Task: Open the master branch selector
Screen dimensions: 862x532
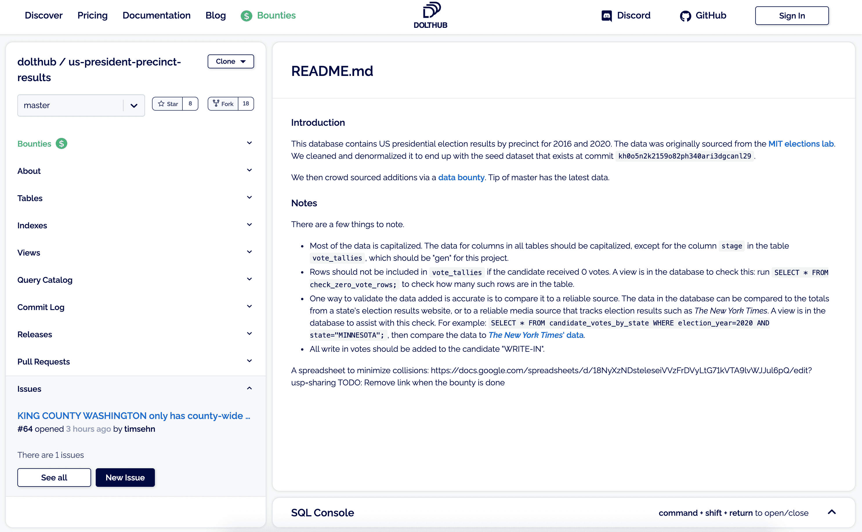Action: tap(81, 105)
